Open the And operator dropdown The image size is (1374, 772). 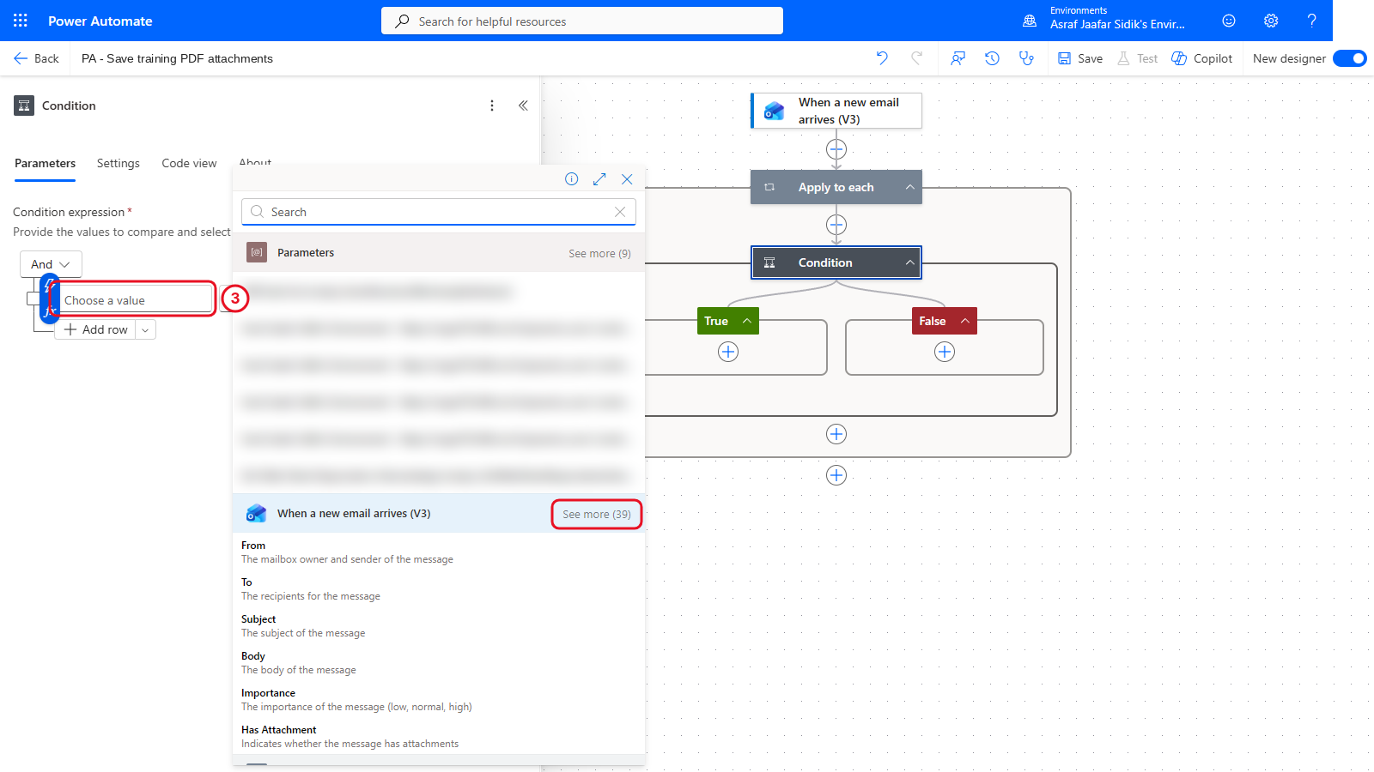(x=51, y=264)
